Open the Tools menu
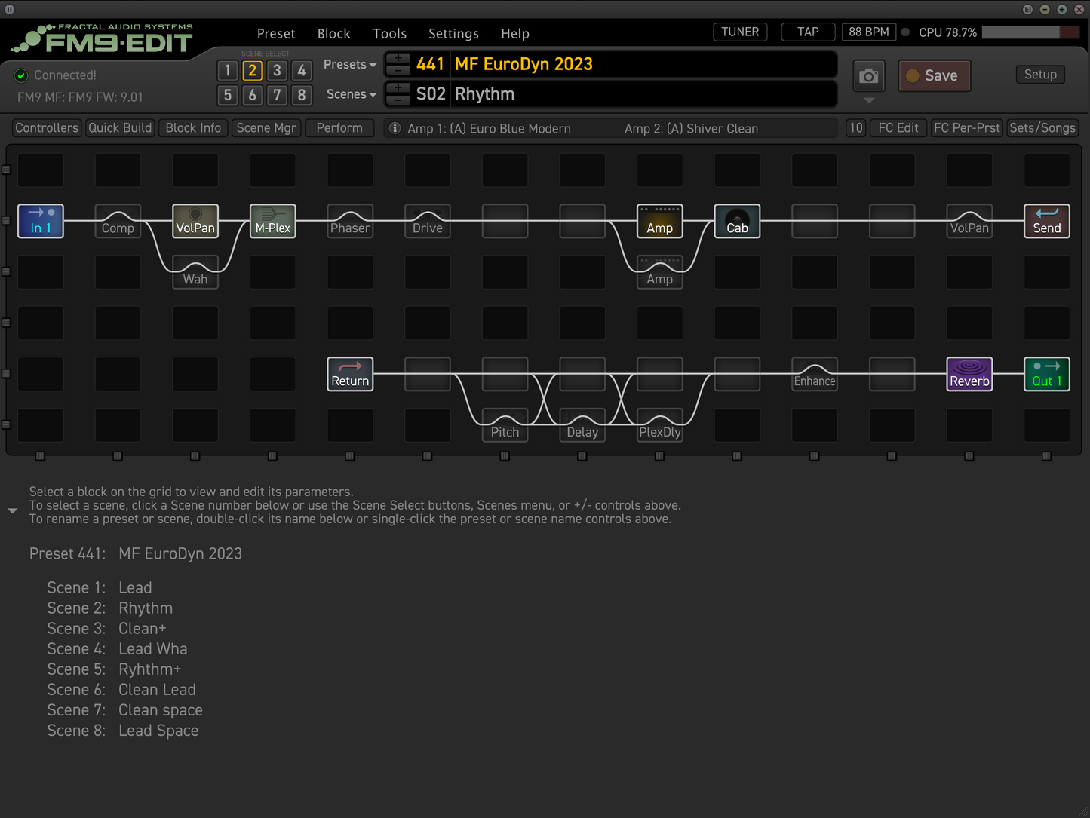The height and width of the screenshot is (818, 1090). point(389,34)
